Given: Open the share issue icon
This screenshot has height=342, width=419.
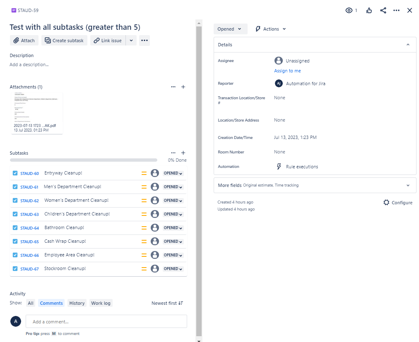Looking at the screenshot, I should pyautogui.click(x=383, y=10).
